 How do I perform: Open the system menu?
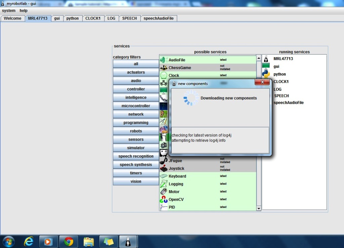(x=9, y=10)
